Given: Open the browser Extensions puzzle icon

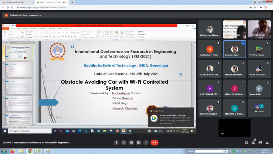Looking at the screenshot, I should 261,7.
